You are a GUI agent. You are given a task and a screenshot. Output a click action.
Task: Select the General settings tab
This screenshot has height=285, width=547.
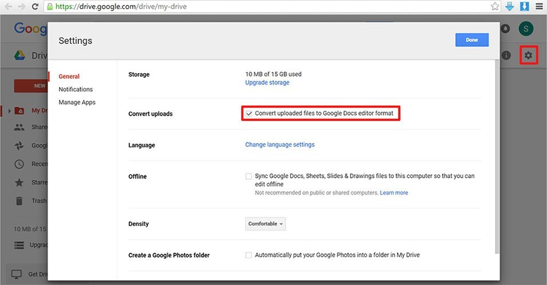(69, 76)
